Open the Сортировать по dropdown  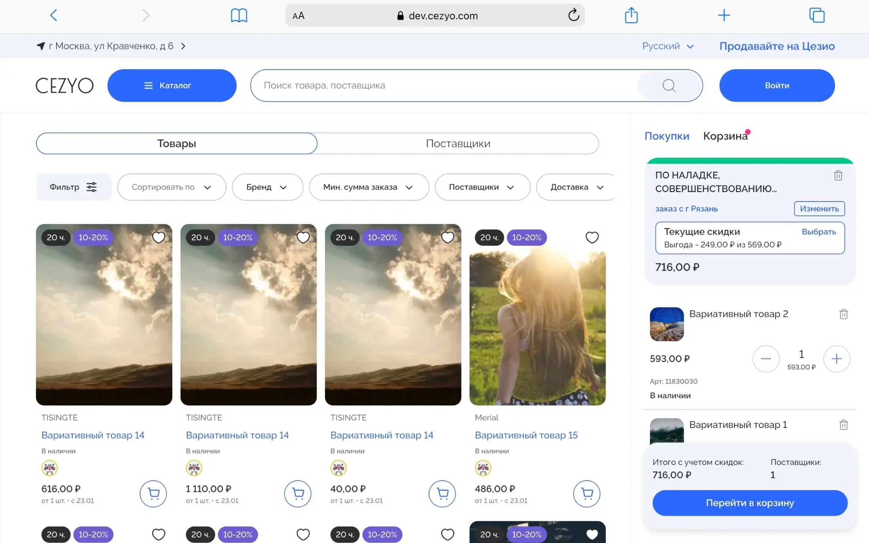coord(172,187)
